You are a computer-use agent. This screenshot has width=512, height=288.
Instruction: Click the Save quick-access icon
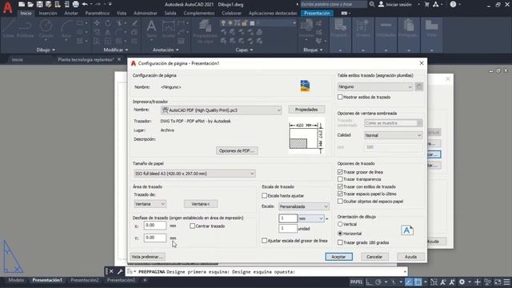(x=39, y=4)
